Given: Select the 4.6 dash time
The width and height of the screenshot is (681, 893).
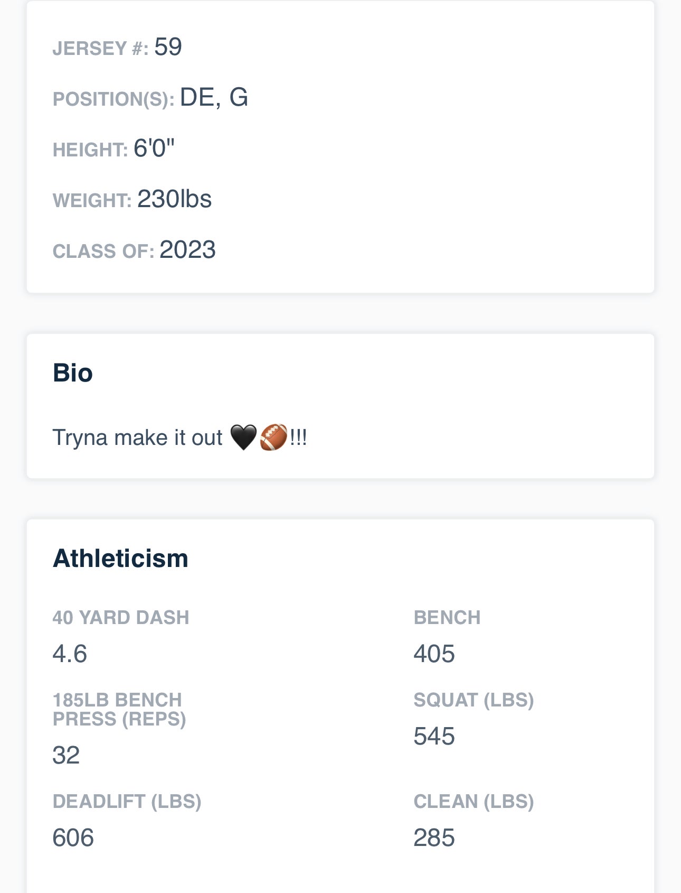Looking at the screenshot, I should [x=70, y=654].
